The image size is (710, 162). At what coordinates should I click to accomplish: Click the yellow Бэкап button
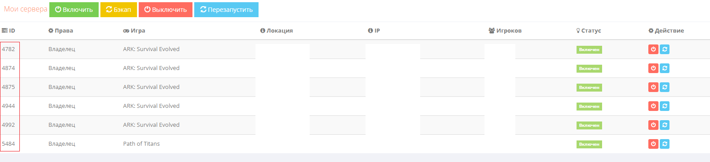[118, 10]
